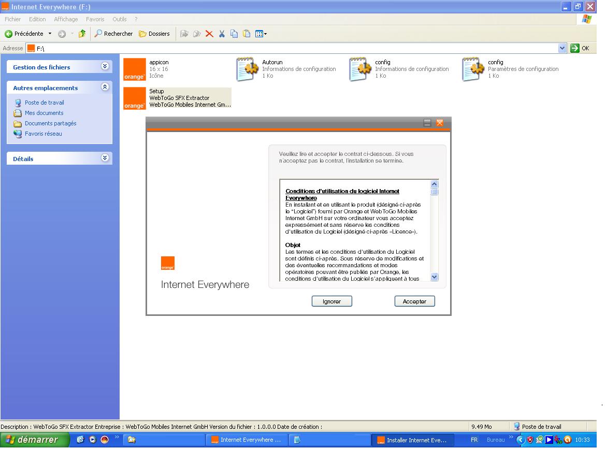Click the démarrer Start button
The height and width of the screenshot is (449, 606).
(35, 440)
